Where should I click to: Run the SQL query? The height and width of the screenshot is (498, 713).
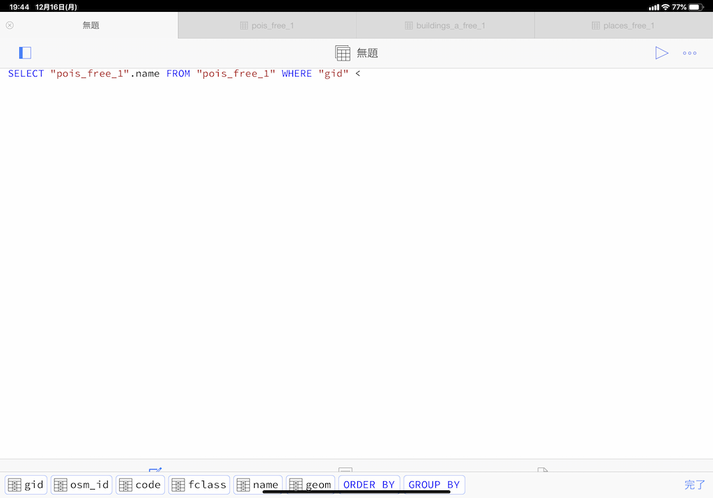(x=662, y=53)
